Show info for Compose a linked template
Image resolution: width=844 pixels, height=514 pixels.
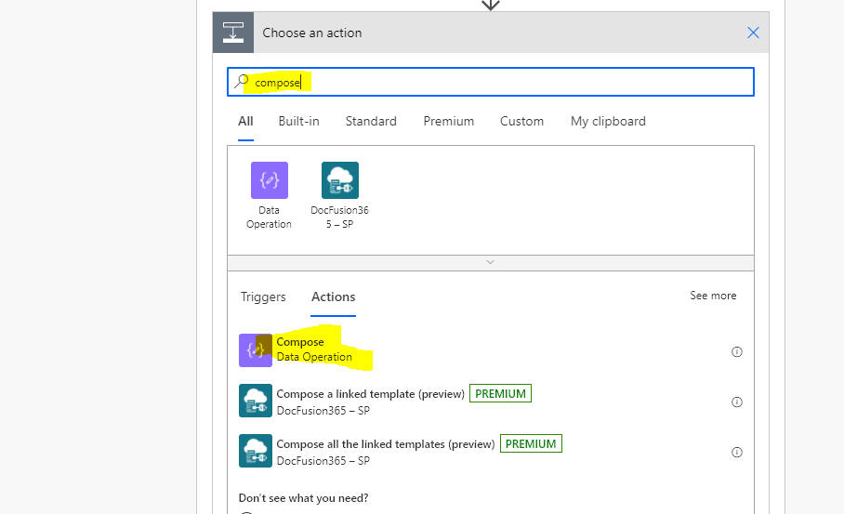[737, 402]
